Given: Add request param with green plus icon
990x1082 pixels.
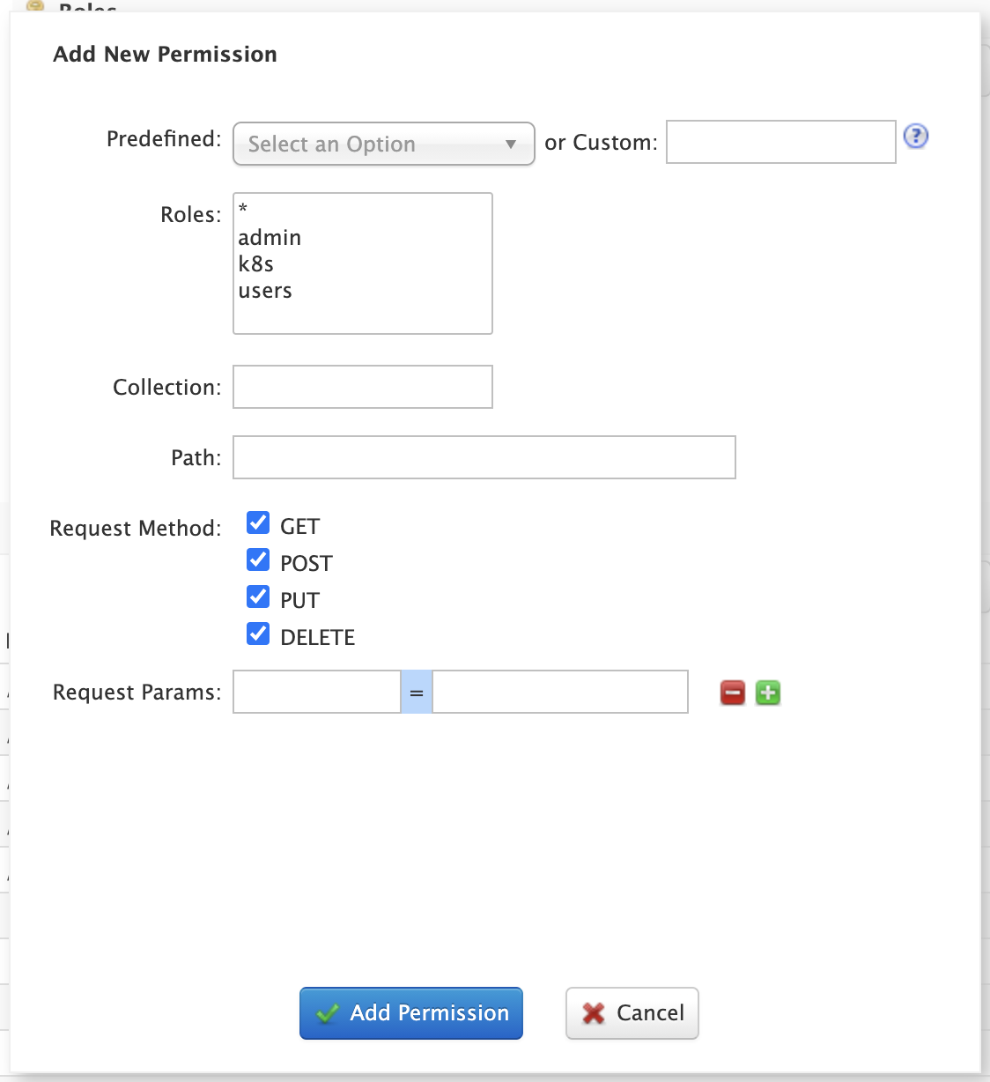Looking at the screenshot, I should click(x=768, y=693).
